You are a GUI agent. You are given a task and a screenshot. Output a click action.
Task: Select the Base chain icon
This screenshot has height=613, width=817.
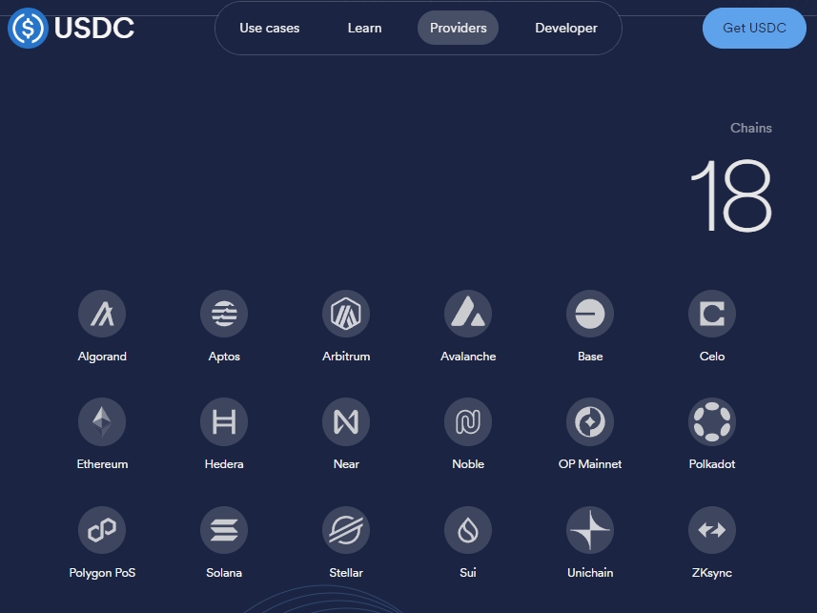click(x=590, y=313)
